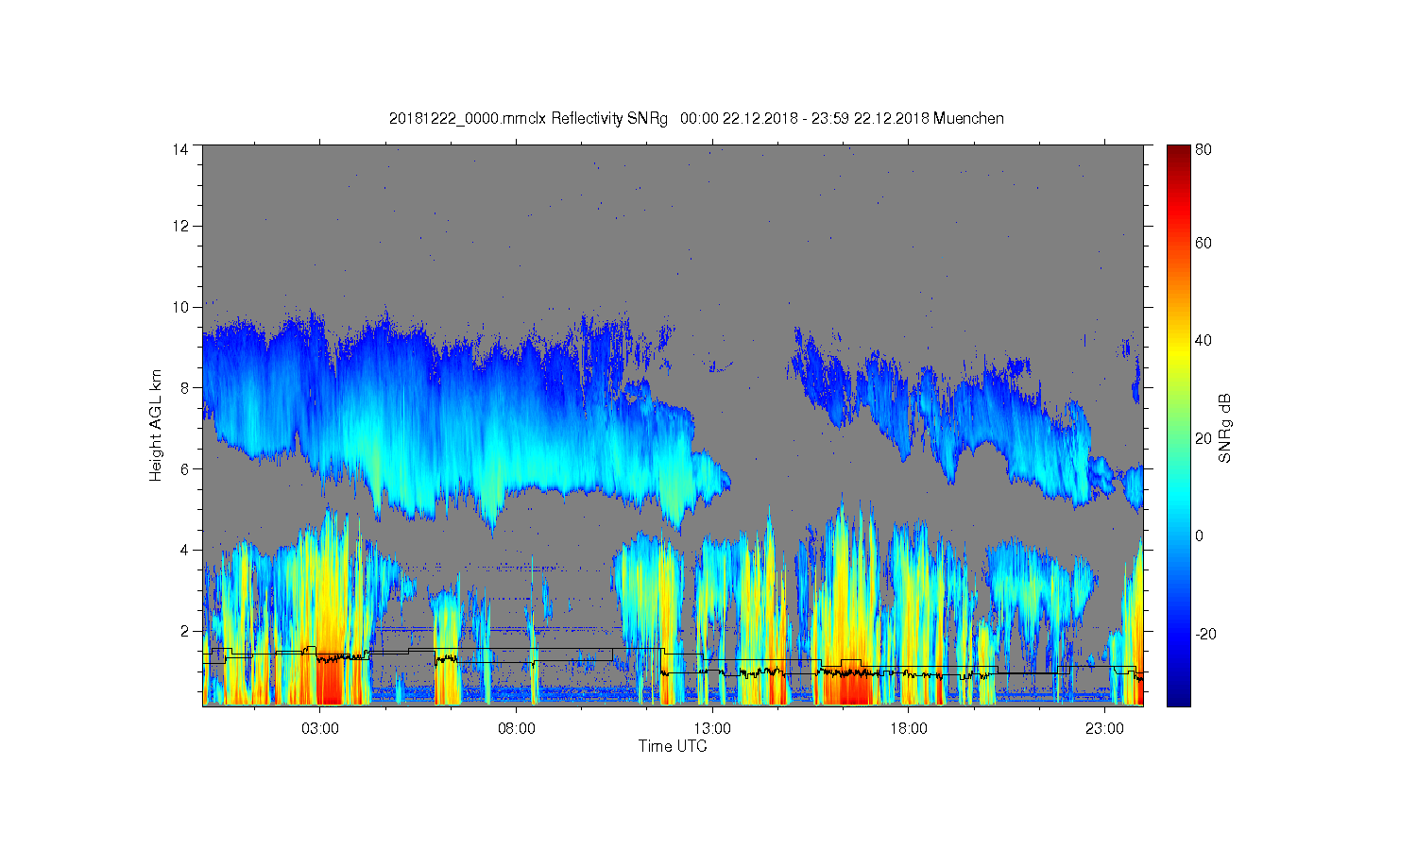Select the 23:00 time tick label
The width and height of the screenshot is (1417, 850).
coord(1104,729)
